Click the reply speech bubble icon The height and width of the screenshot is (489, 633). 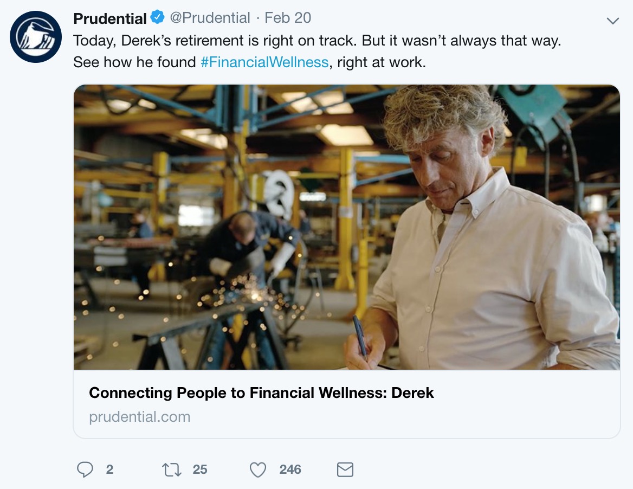coord(85,469)
